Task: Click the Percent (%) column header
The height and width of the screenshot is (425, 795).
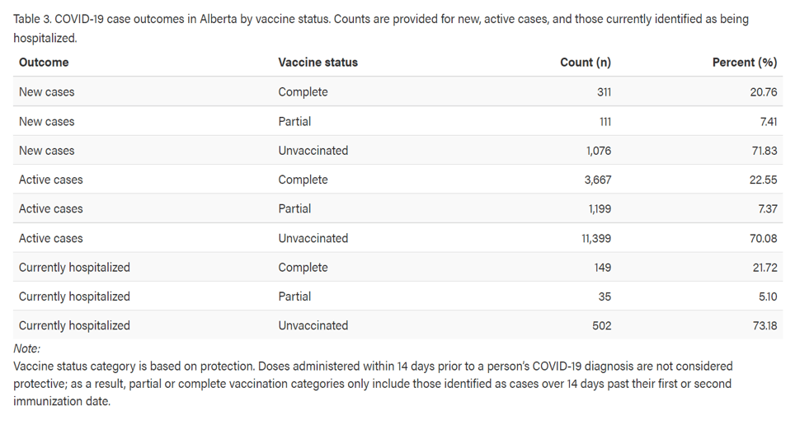Action: [x=744, y=63]
